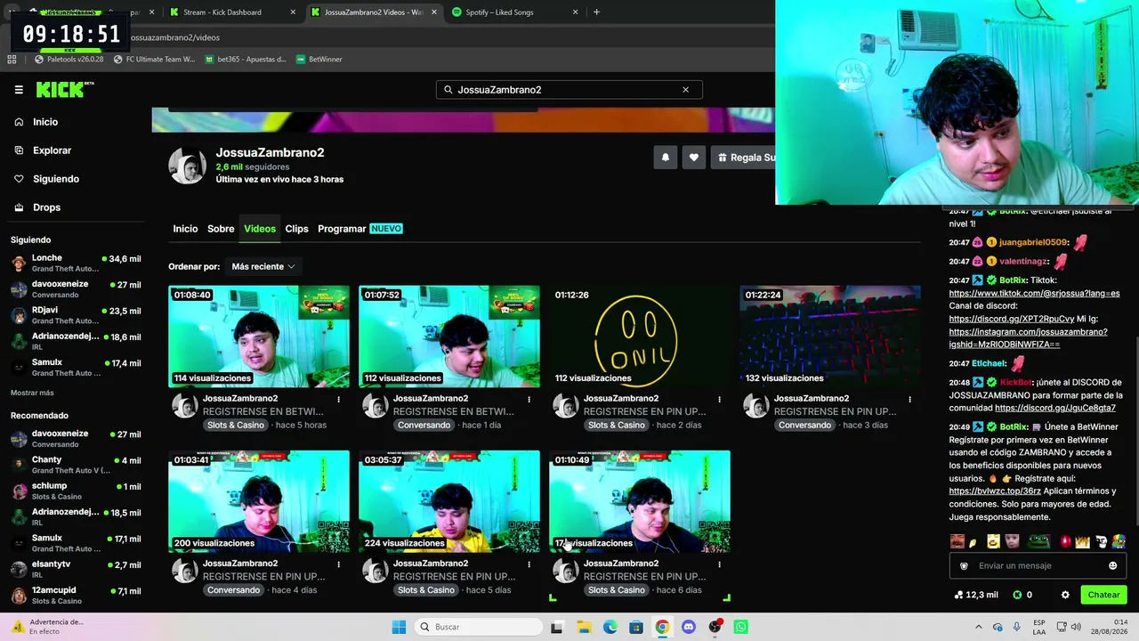
Task: Open options menu for the 4 días video
Action: point(338,564)
